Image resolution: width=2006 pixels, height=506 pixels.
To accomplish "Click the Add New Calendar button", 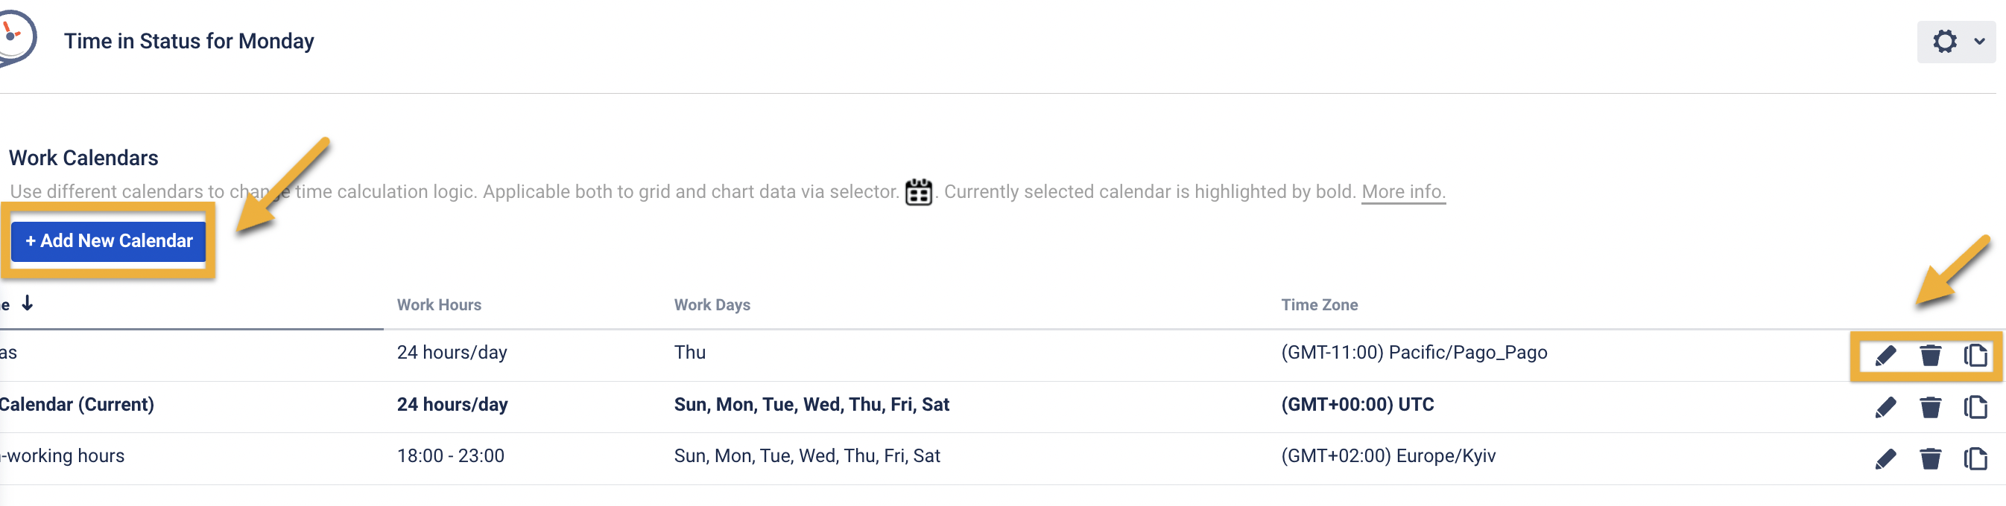I will click(x=108, y=241).
